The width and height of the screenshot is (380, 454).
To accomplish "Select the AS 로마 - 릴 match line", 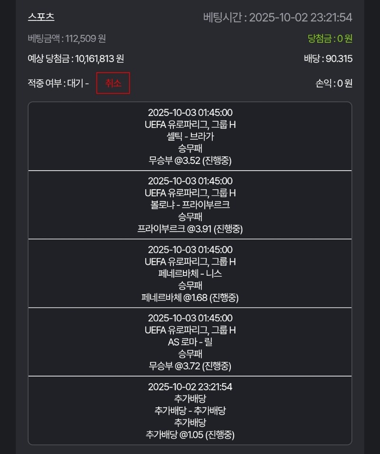I will [190, 342].
